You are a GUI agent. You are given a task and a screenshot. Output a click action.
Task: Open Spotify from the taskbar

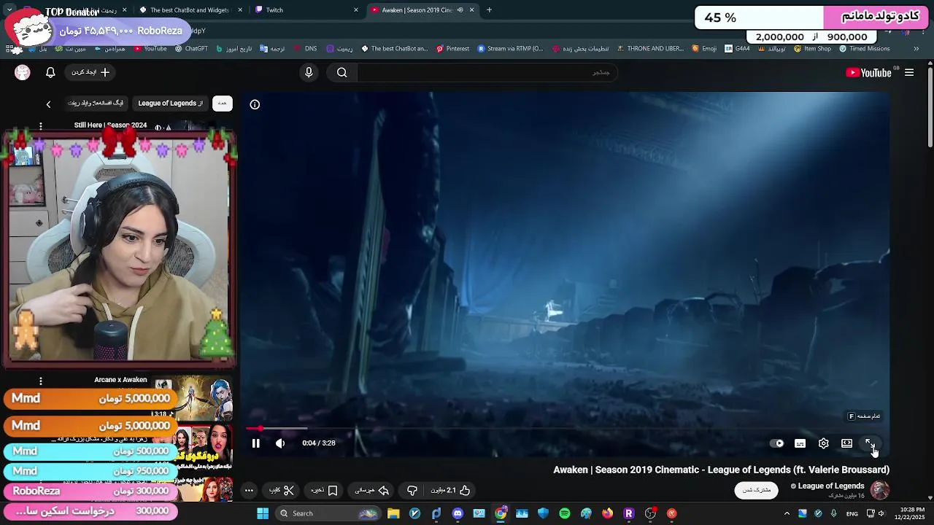click(x=565, y=513)
